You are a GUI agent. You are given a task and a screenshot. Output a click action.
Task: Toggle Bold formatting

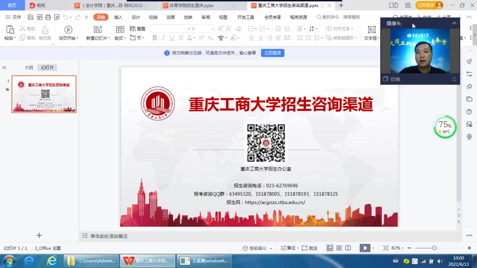click(155, 38)
